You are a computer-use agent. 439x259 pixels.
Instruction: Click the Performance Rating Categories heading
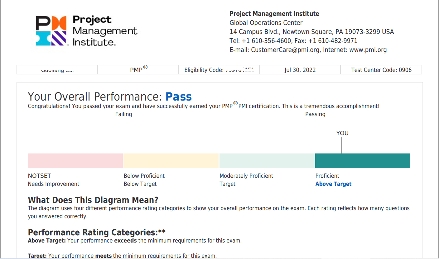pyautogui.click(x=97, y=233)
